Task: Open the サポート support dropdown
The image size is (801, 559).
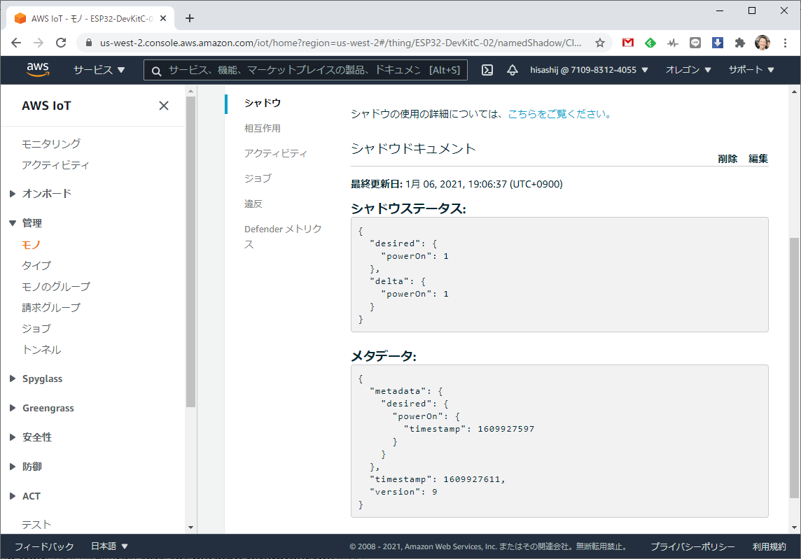Action: 751,70
